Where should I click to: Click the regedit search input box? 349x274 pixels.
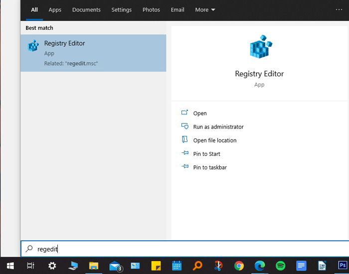pyautogui.click(x=185, y=249)
